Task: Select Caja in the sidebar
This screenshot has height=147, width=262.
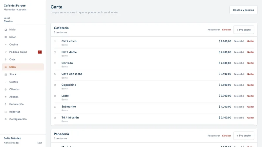Action: 23,60
